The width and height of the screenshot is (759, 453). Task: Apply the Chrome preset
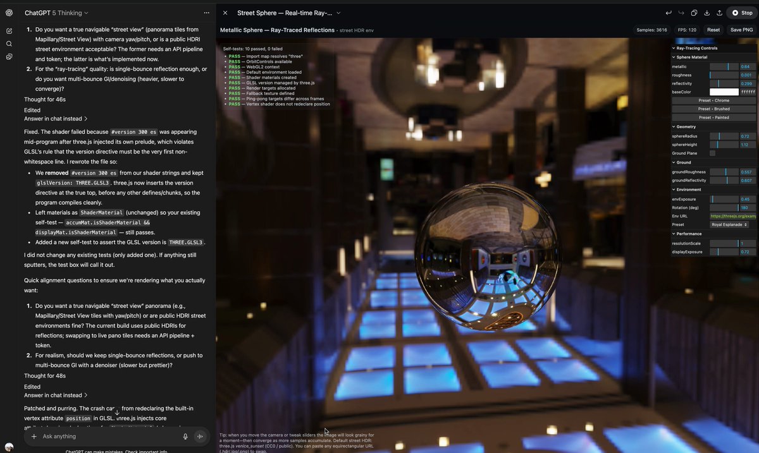pos(713,100)
